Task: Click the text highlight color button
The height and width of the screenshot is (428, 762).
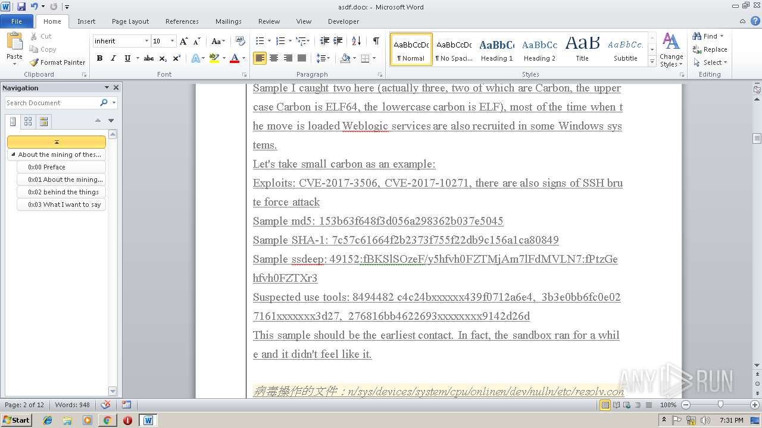Action: click(214, 58)
